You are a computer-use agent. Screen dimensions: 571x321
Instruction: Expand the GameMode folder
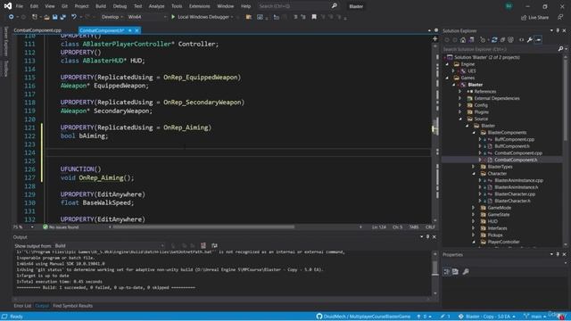pyautogui.click(x=474, y=208)
